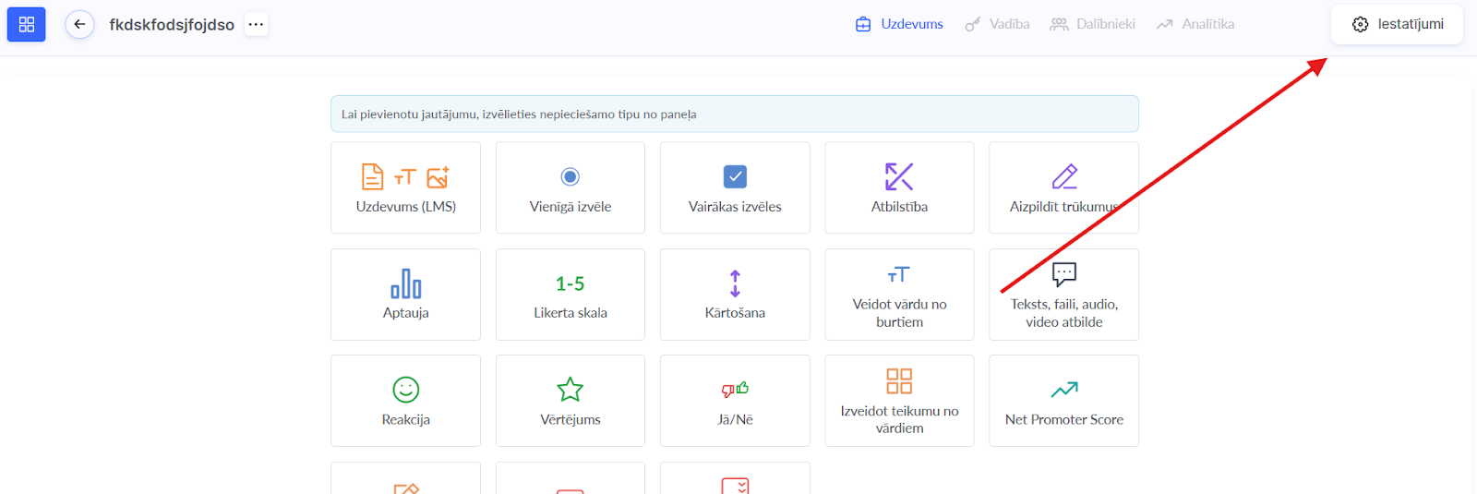1477x494 pixels.
Task: Open the Analītika tab
Action: tap(1195, 24)
